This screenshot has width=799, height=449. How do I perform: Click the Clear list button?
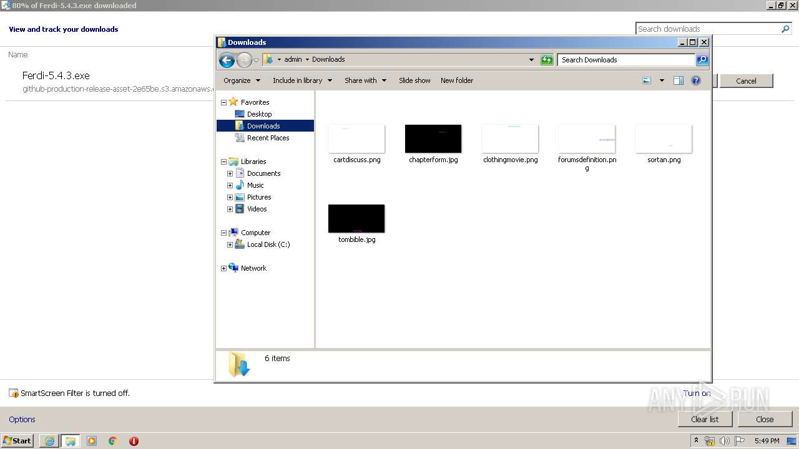tap(705, 419)
